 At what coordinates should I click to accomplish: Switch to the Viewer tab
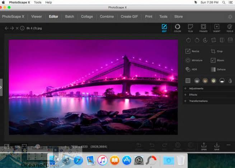coord(37,17)
